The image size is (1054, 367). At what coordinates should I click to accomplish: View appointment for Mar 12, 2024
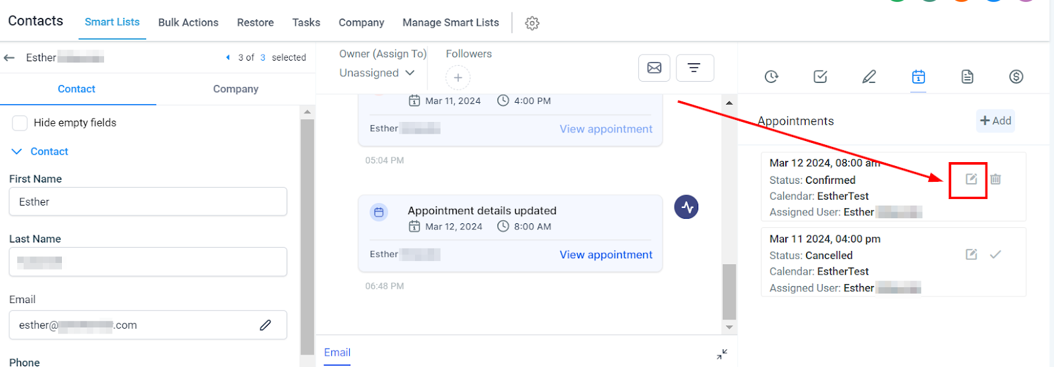coord(606,255)
